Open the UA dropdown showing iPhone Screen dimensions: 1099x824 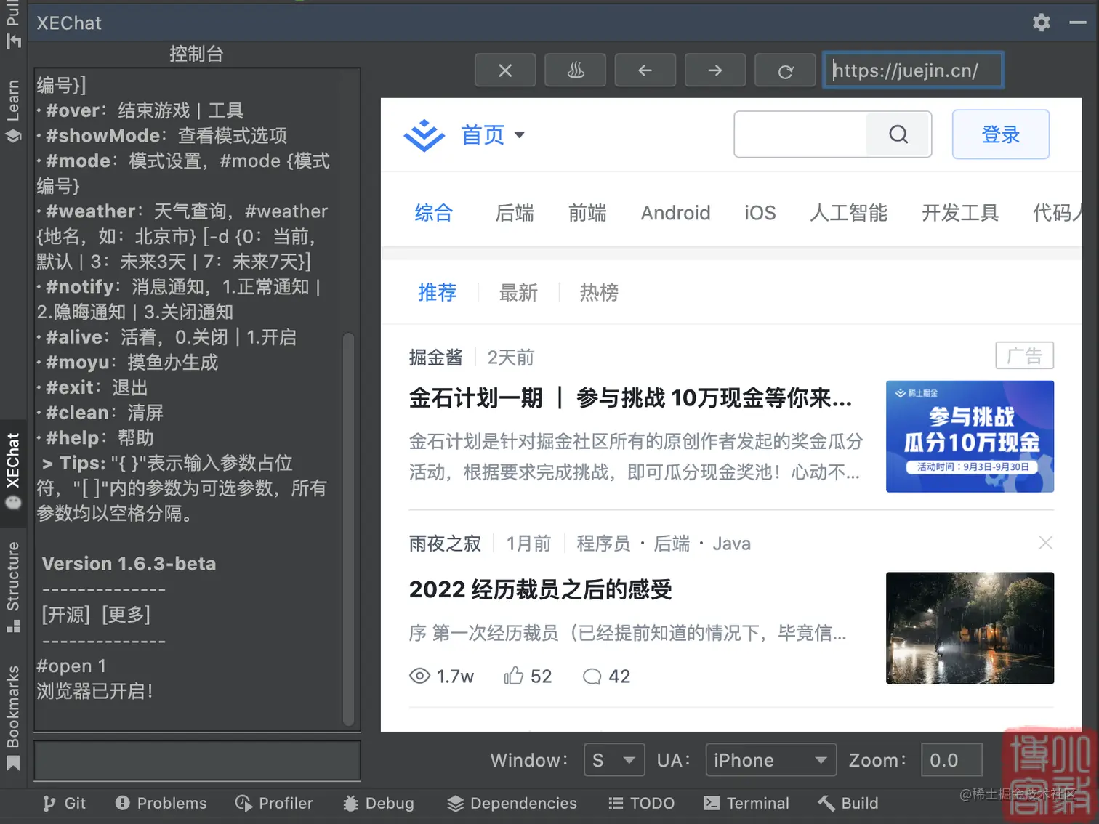coord(770,760)
